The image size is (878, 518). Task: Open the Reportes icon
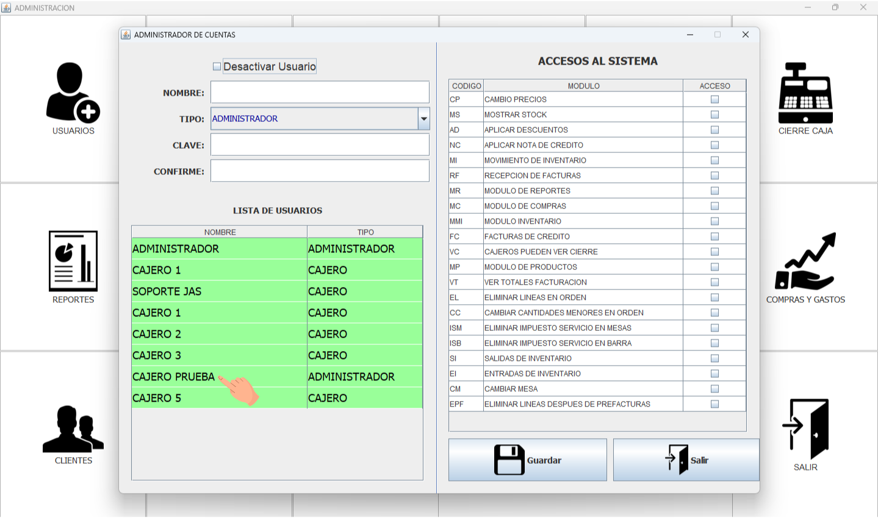[73, 261]
